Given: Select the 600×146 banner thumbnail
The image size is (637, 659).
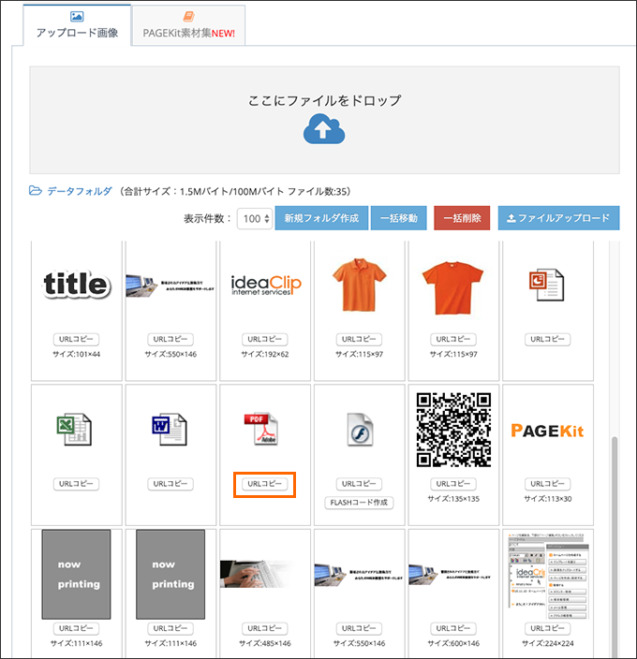Looking at the screenshot, I should click(x=450, y=576).
